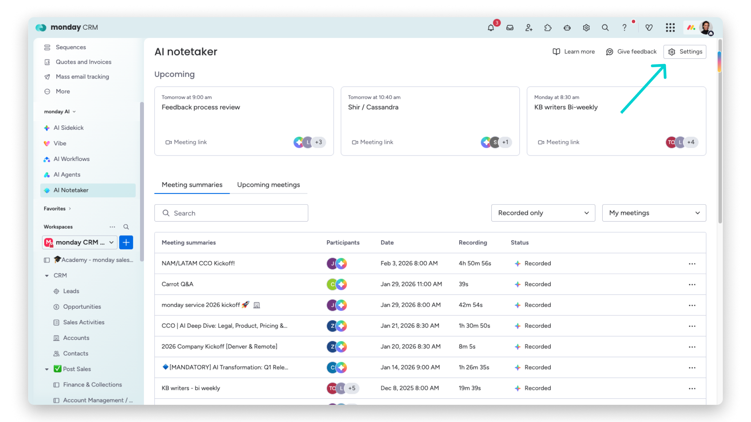The height and width of the screenshot is (422, 751).
Task: Open the user profile avatar
Action: coord(706,28)
